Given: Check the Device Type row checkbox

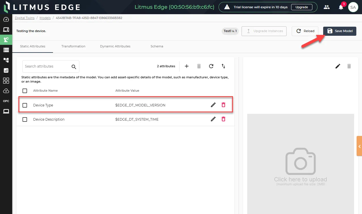Looking at the screenshot, I should pyautogui.click(x=25, y=105).
